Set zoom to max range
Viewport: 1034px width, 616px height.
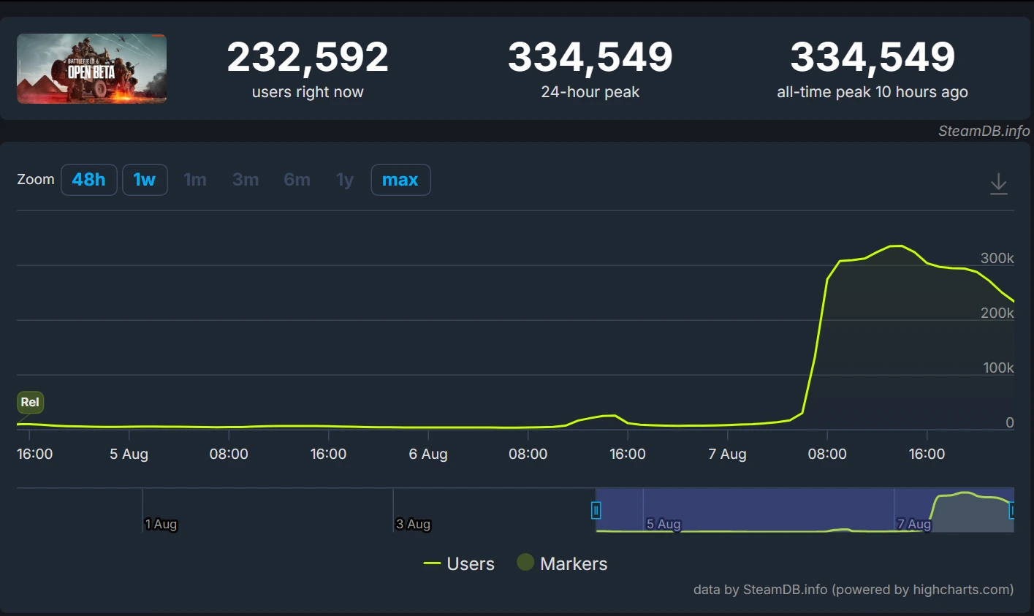tap(400, 180)
